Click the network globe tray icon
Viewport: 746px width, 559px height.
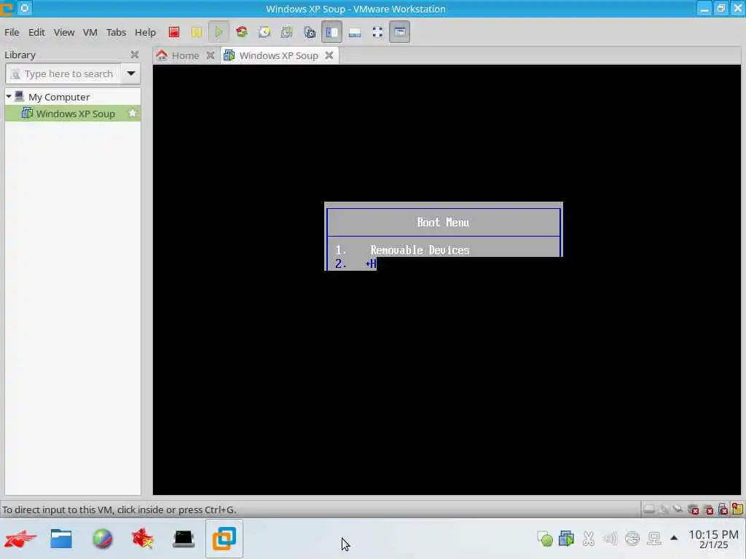[x=632, y=539]
